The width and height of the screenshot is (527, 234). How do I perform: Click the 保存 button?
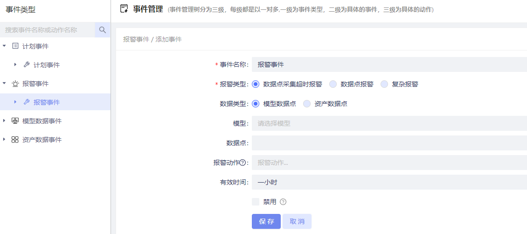[x=266, y=221]
